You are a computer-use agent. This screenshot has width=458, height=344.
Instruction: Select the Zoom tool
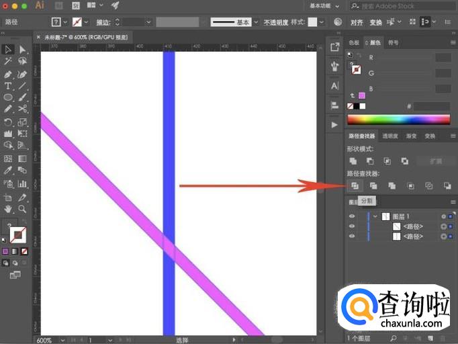click(22, 209)
